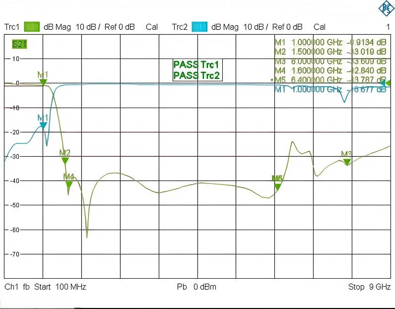Click the M2 marker triangle

click(65, 160)
